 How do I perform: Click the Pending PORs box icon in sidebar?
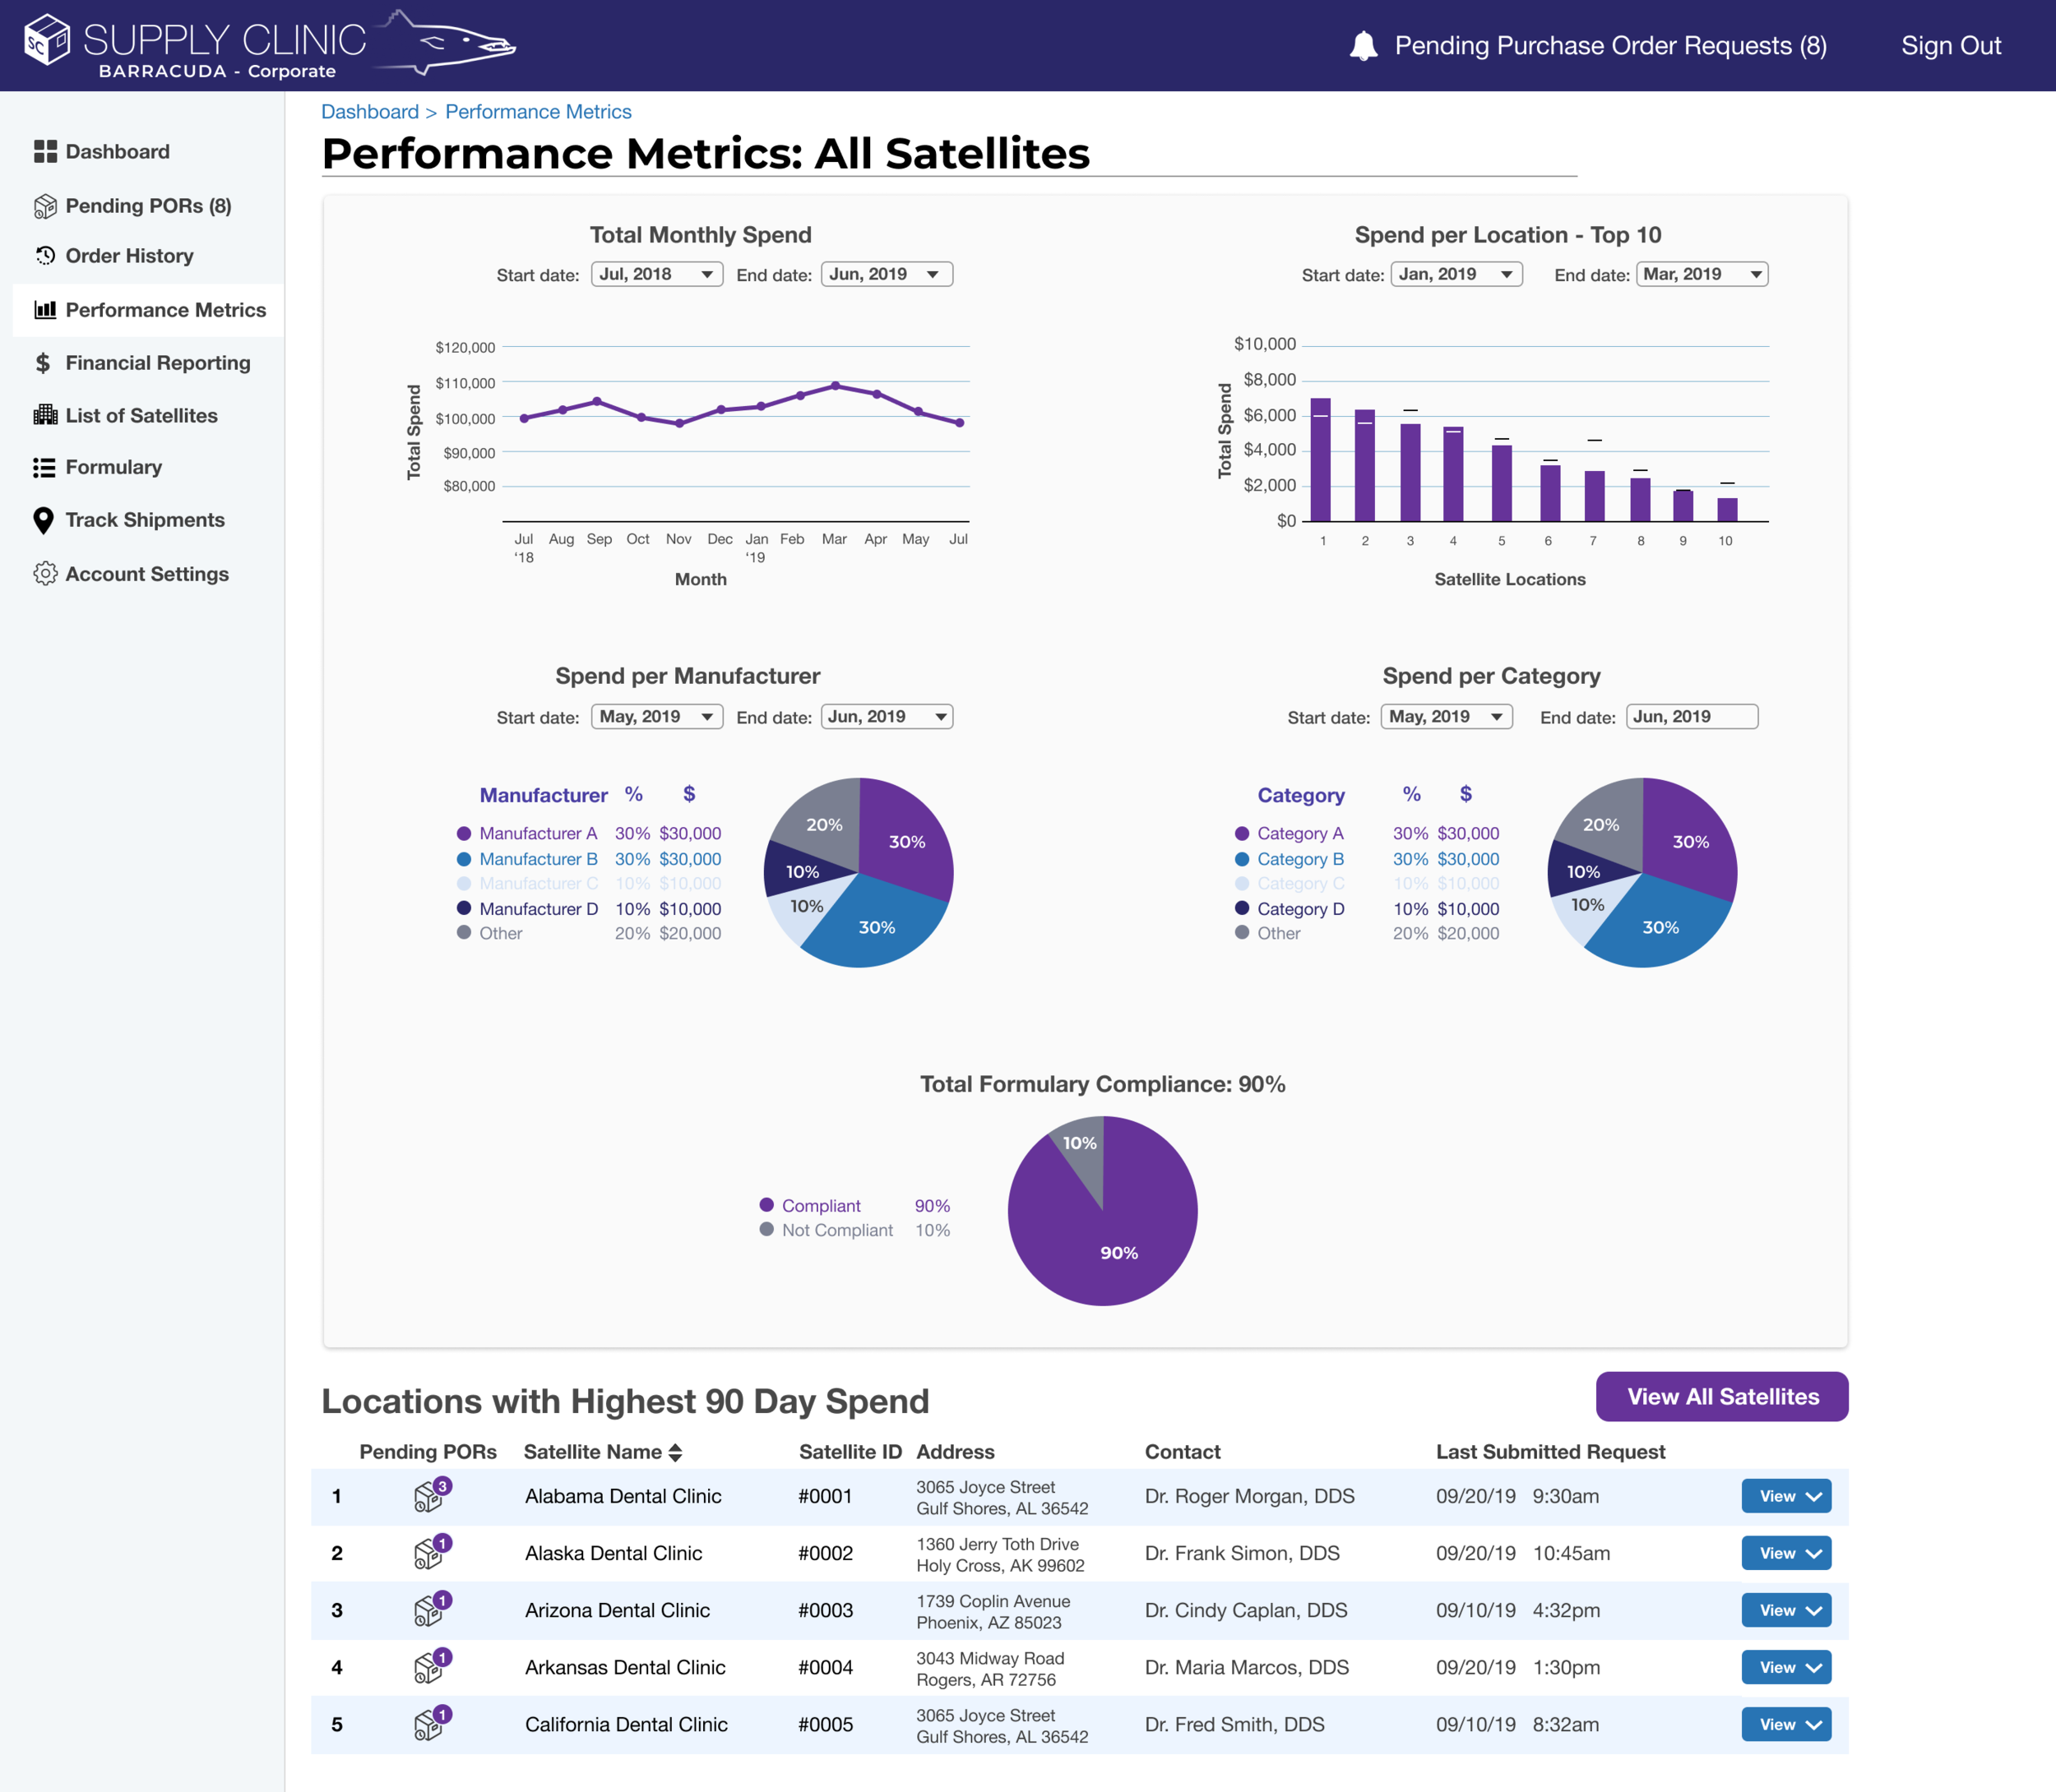coord(45,206)
